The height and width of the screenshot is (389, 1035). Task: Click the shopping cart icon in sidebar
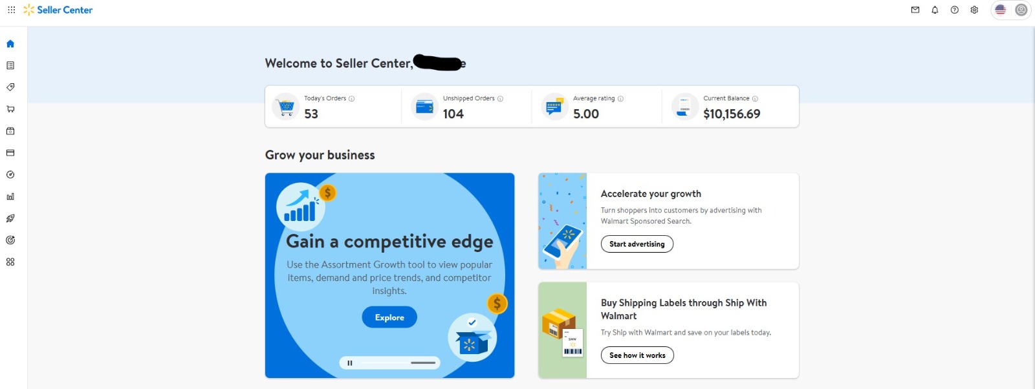(10, 109)
